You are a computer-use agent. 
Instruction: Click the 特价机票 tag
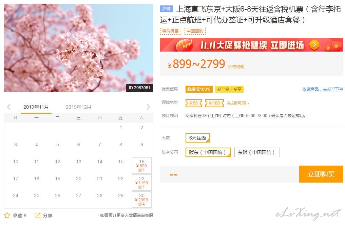click(x=171, y=31)
